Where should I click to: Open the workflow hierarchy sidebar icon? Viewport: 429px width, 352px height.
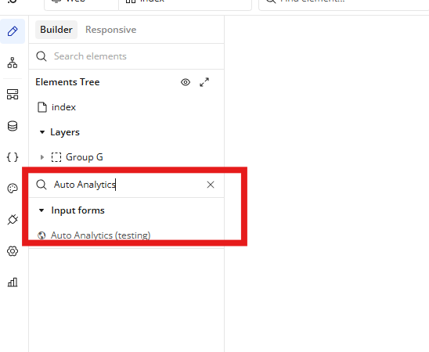13,63
